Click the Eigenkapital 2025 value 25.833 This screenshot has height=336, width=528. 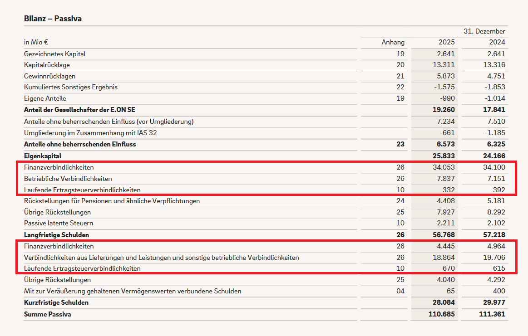(444, 156)
